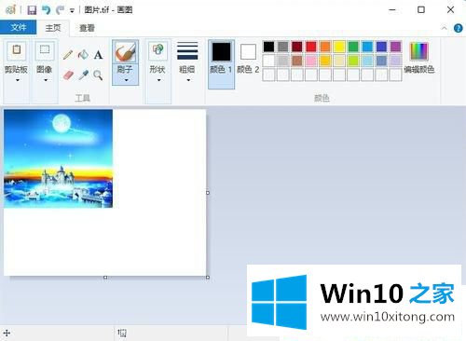Pick the pink (rose) color swatch

(311, 61)
